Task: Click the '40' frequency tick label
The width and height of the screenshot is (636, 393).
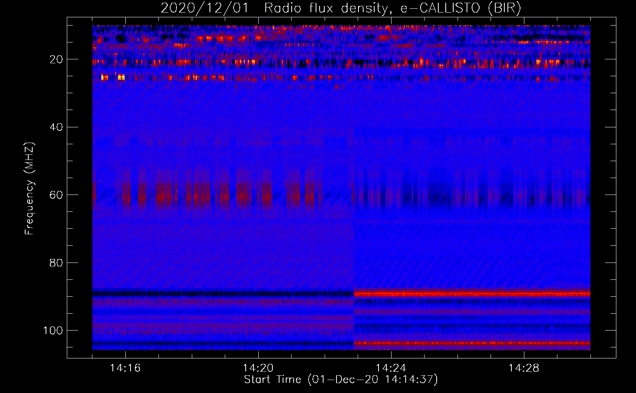Action: pyautogui.click(x=56, y=127)
